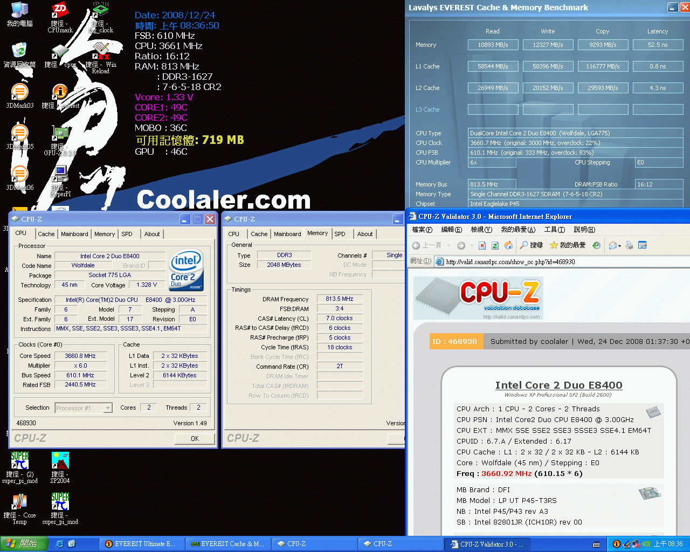Click the IE Mail envelope icon
Image resolution: width=690 pixels, height=552 pixels.
pyautogui.click(x=612, y=245)
